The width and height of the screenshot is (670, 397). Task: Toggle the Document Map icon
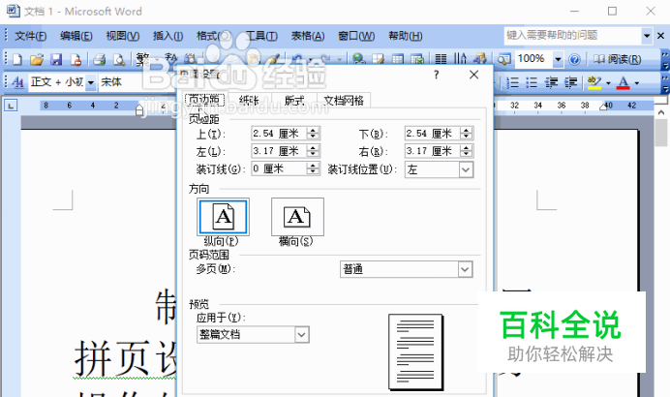[504, 59]
